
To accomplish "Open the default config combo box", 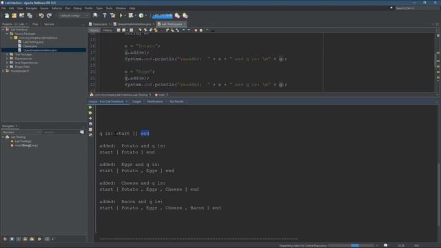I will tap(74, 16).
